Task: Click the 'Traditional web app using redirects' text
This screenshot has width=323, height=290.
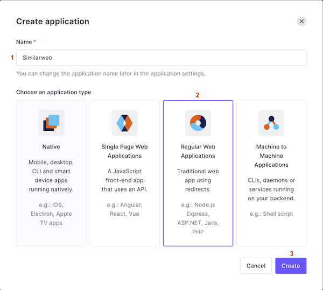Action: (198, 180)
